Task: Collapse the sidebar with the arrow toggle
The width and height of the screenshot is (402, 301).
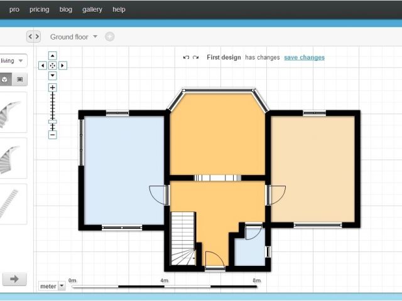Action: point(33,37)
